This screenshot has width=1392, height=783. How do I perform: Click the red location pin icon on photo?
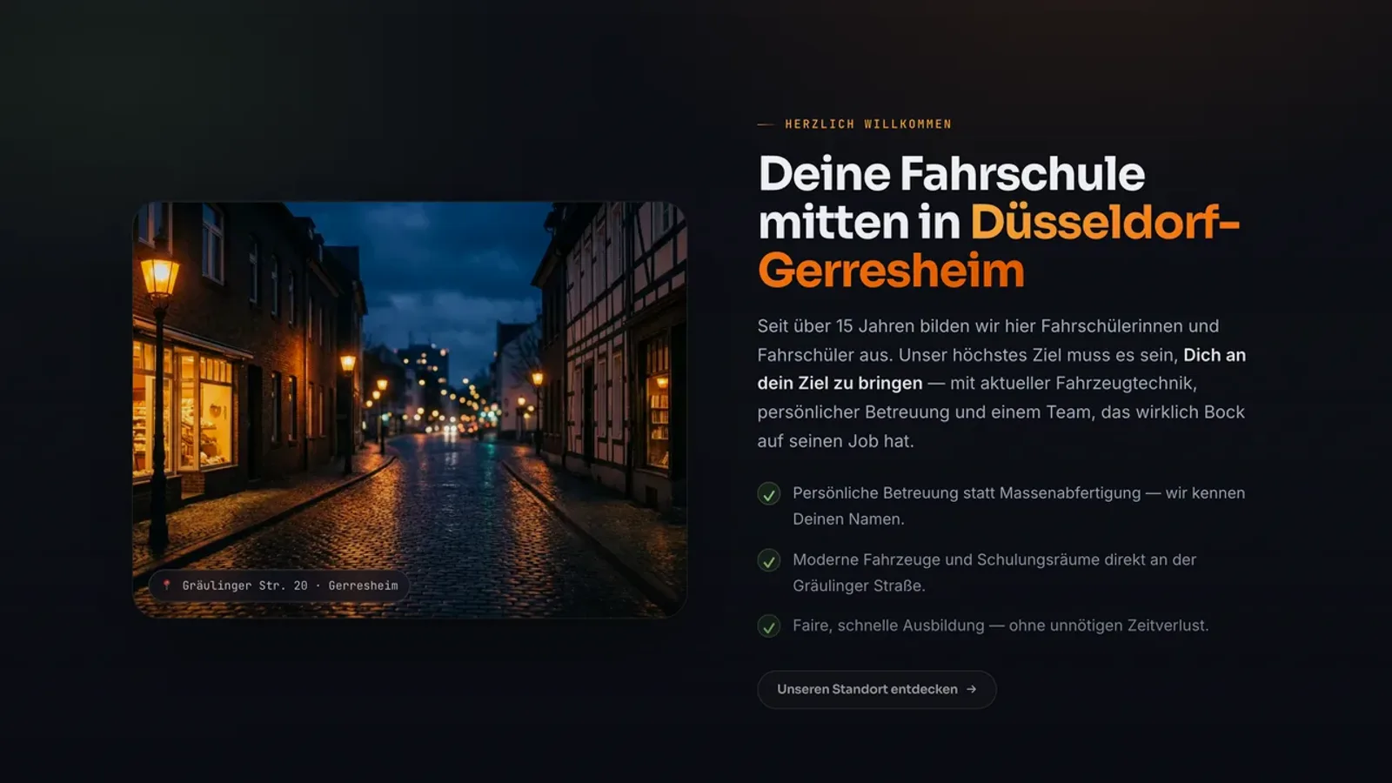click(x=166, y=586)
